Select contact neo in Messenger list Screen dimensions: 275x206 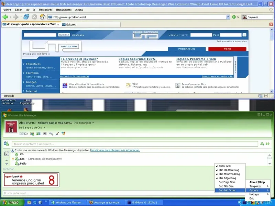point(22,159)
